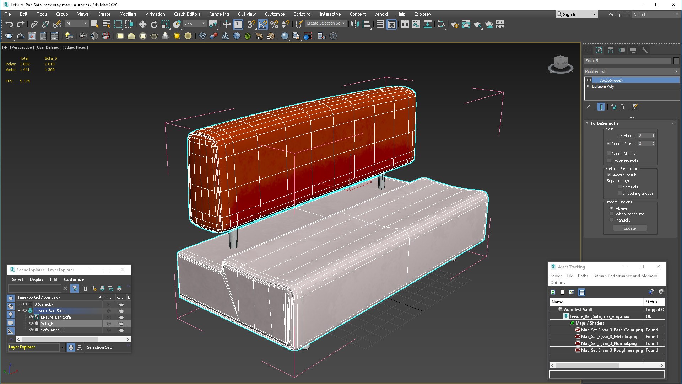
Task: Enable Isoline Display checkbox
Action: 609,154
